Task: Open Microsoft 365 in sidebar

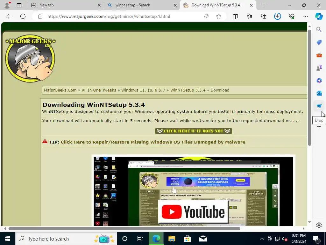Action: pyautogui.click(x=319, y=81)
